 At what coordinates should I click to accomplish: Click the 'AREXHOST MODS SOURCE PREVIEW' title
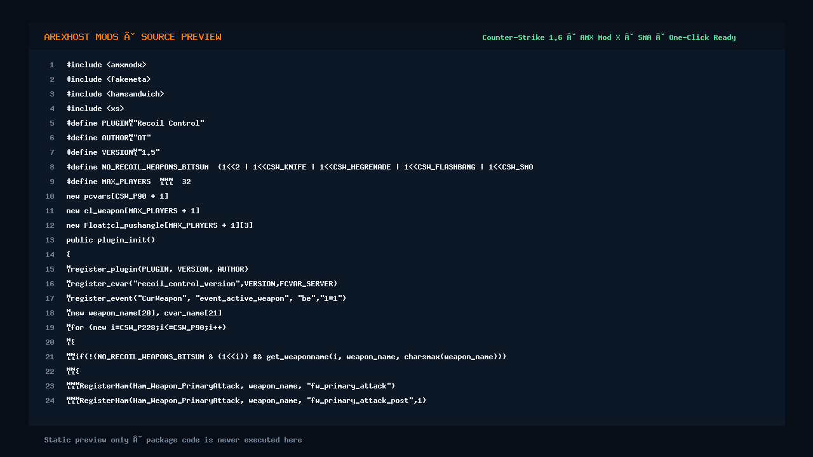(x=133, y=37)
